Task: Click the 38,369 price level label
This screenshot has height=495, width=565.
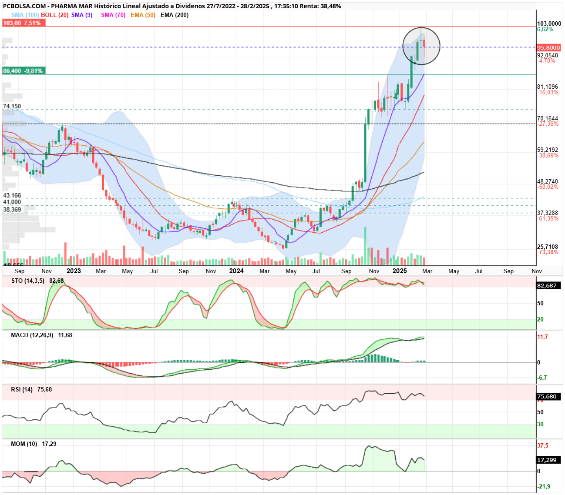Action: pyautogui.click(x=12, y=210)
